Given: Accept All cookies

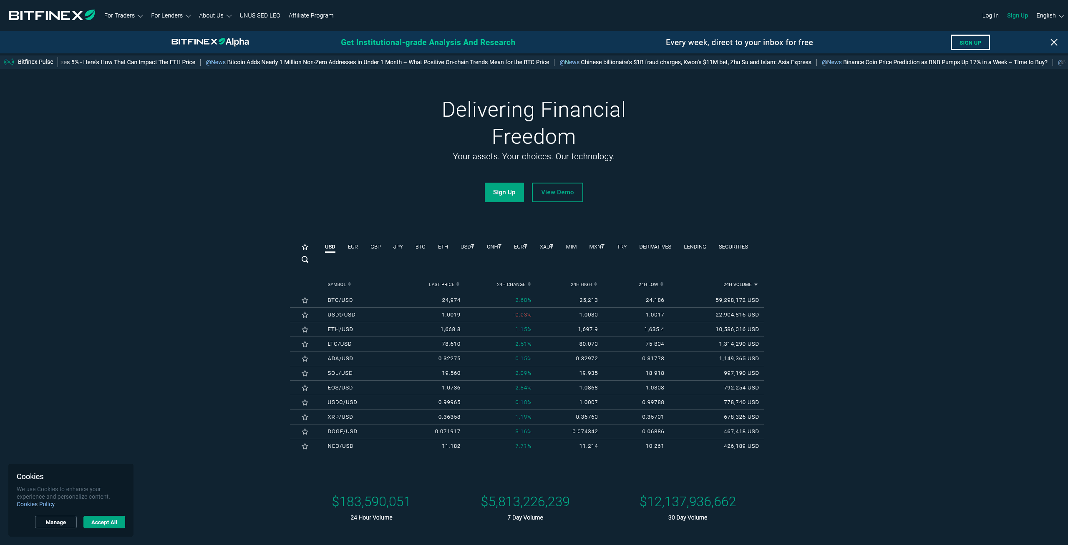Looking at the screenshot, I should (x=104, y=522).
